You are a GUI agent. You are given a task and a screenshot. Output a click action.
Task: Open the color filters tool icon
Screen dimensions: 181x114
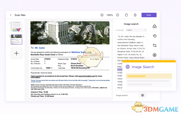click(154, 26)
